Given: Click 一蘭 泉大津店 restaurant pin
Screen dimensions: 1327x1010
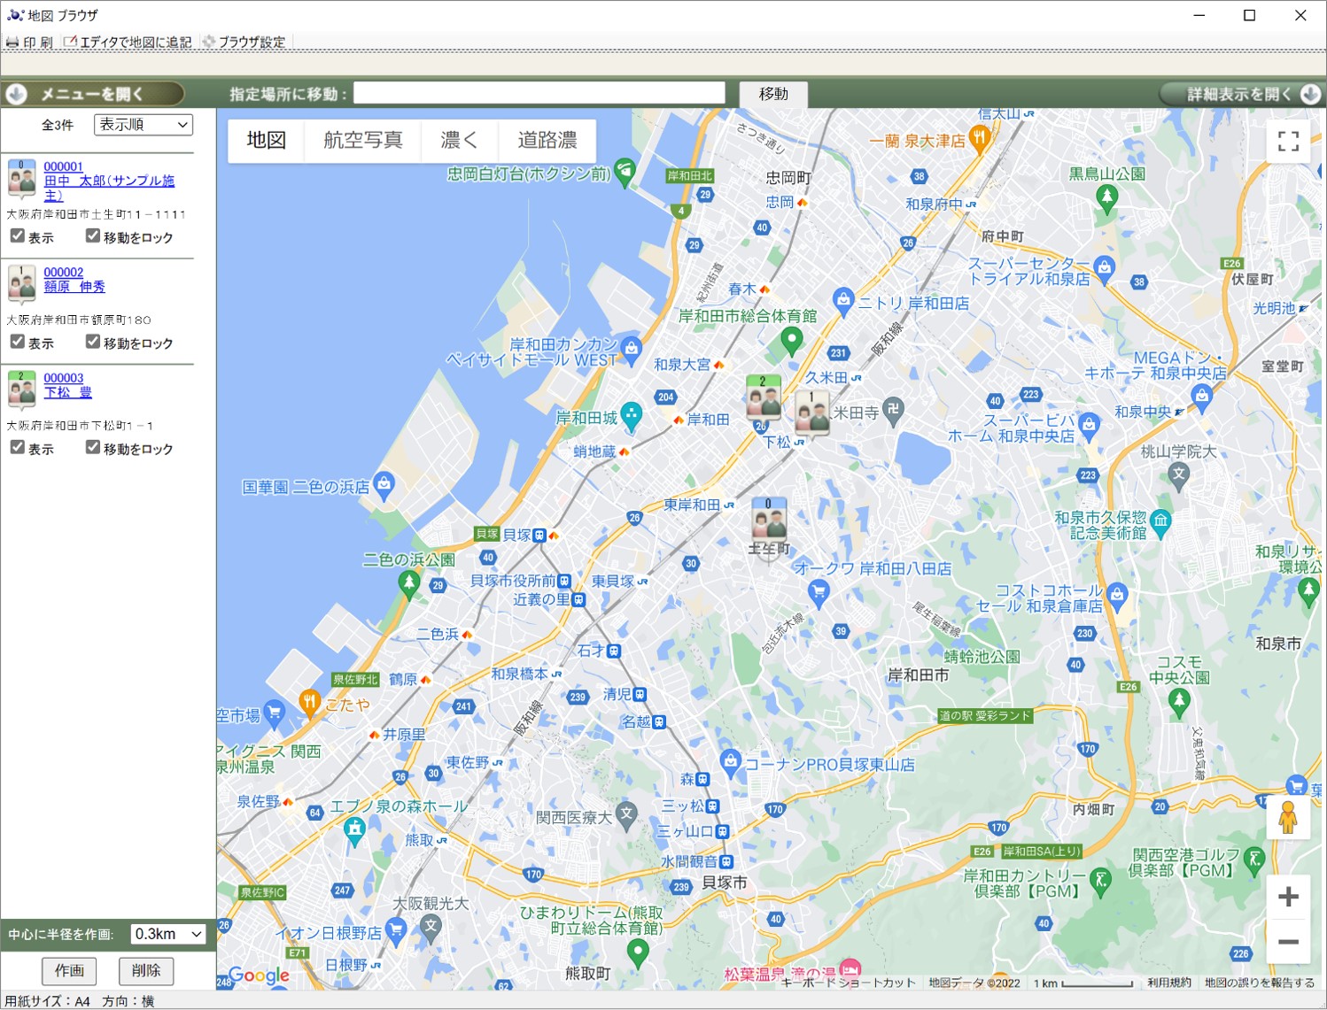Looking at the screenshot, I should pyautogui.click(x=979, y=138).
